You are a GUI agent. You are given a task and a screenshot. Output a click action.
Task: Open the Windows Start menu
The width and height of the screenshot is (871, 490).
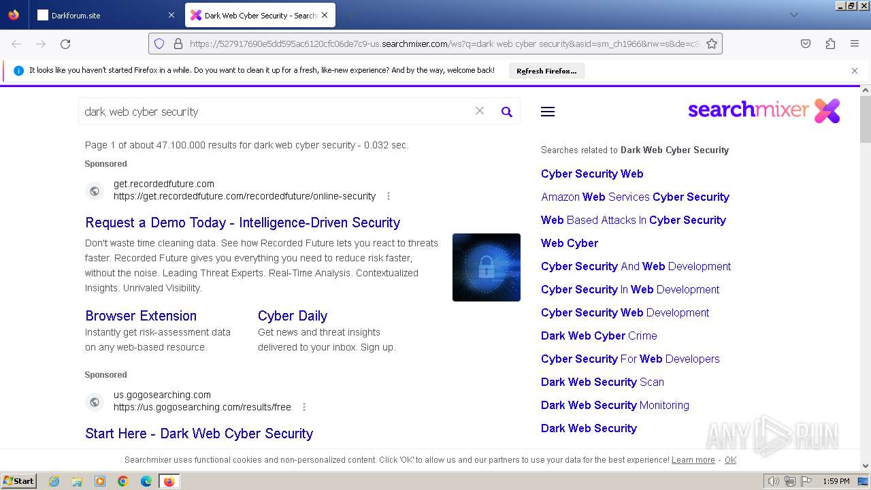point(19,480)
